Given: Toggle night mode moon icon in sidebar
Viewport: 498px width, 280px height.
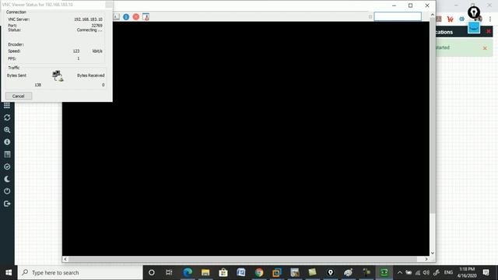Looking at the screenshot, I should pyautogui.click(x=7, y=179).
